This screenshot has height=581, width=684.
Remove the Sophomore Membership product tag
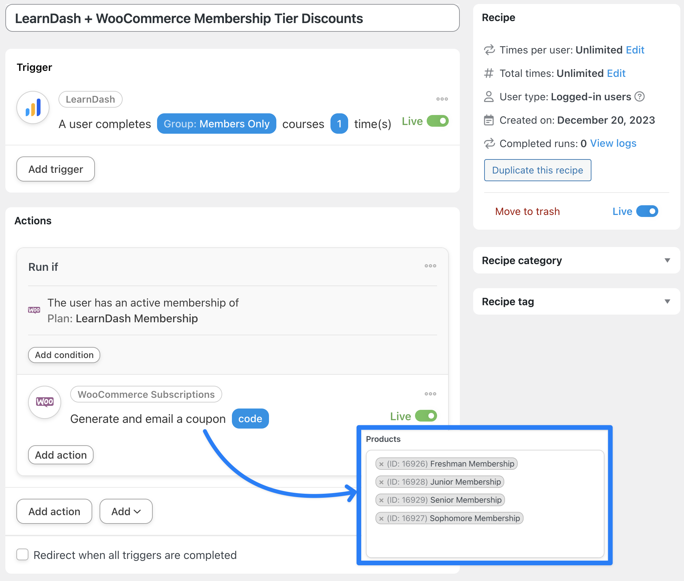coord(381,518)
